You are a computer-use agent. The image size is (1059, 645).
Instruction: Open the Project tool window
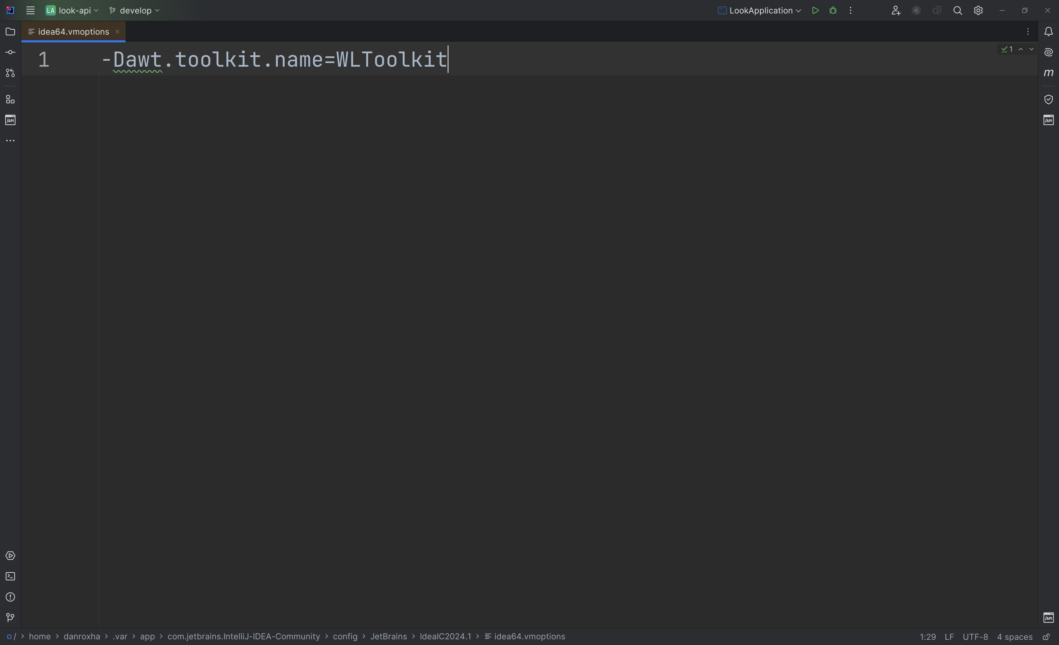[x=10, y=32]
